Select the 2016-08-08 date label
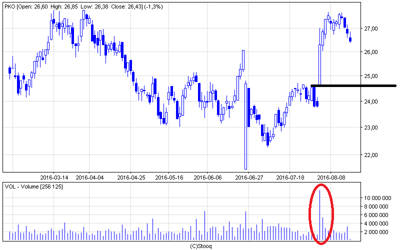The image size is (400, 250). pyautogui.click(x=331, y=177)
